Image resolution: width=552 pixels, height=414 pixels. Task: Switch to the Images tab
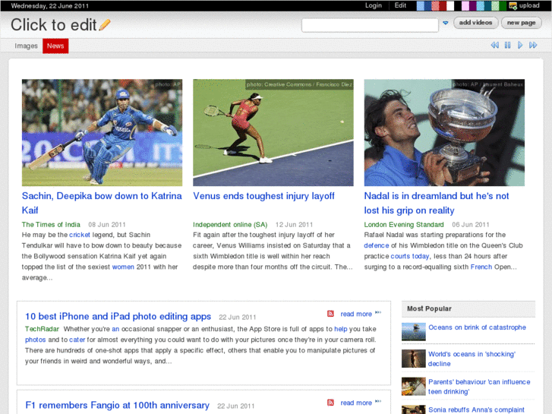[x=26, y=46]
